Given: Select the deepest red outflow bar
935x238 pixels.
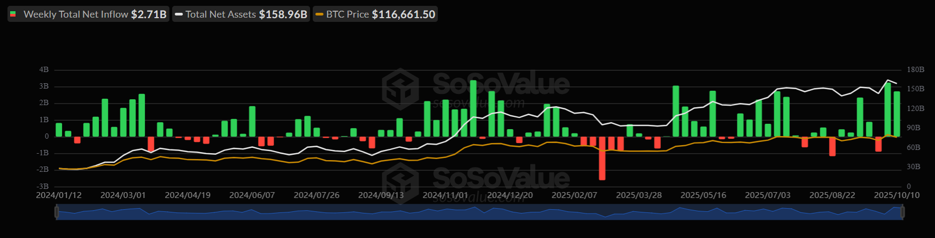Looking at the screenshot, I should click(x=602, y=158).
